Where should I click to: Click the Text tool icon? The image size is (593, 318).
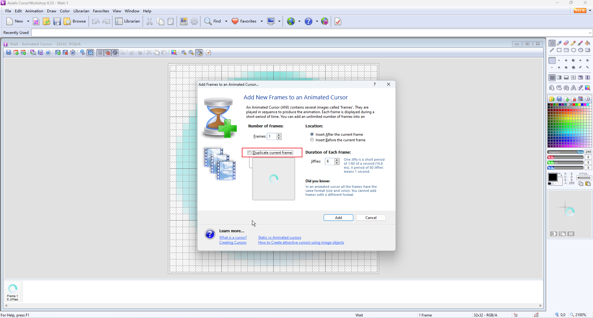point(573,88)
